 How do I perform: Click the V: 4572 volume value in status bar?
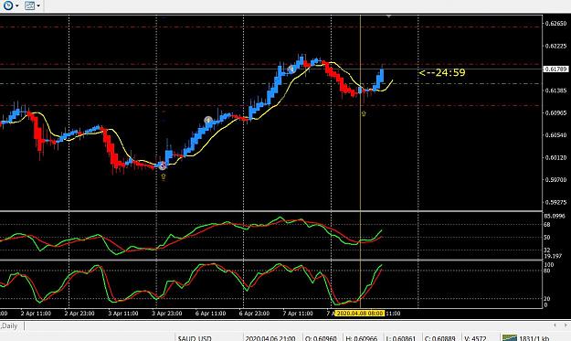(x=475, y=338)
